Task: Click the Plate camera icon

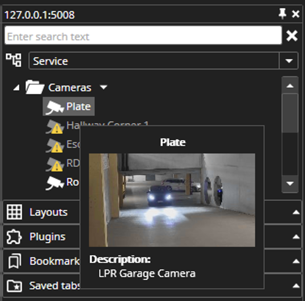Action: pyautogui.click(x=54, y=107)
